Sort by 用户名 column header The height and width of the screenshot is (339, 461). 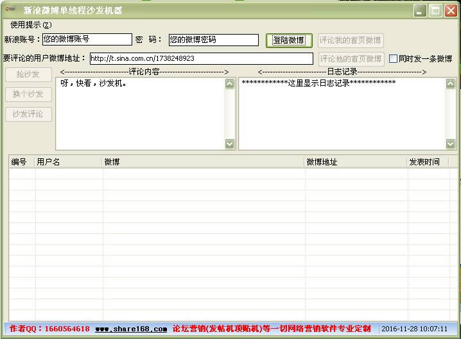(69, 162)
